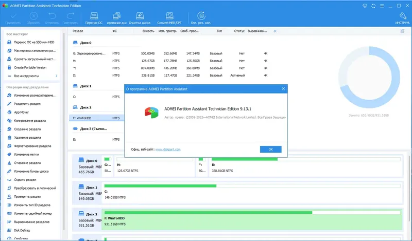The width and height of the screenshot is (412, 241).
Task: Open App Mover
Action: click(x=18, y=112)
